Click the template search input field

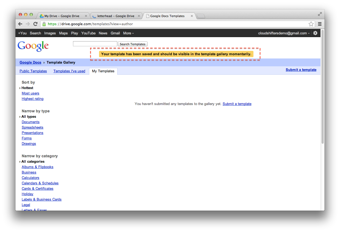pos(95,44)
